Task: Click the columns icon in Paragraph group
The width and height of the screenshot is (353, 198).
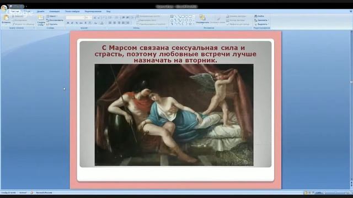Action: click(x=128, y=23)
